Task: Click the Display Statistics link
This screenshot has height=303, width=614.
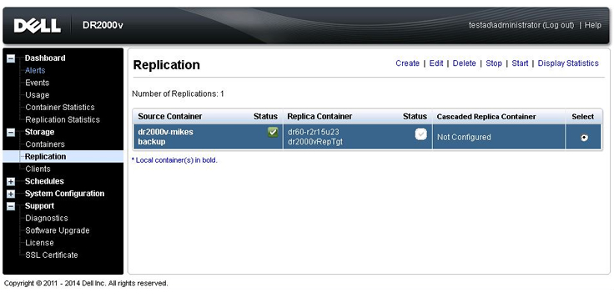Action: click(568, 63)
